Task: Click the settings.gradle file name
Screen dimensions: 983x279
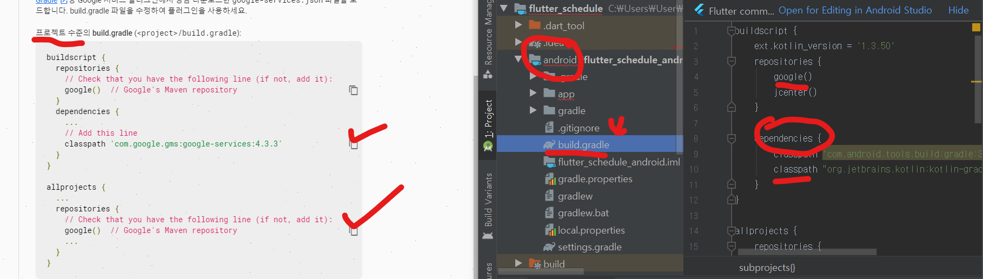Action: pyautogui.click(x=589, y=247)
